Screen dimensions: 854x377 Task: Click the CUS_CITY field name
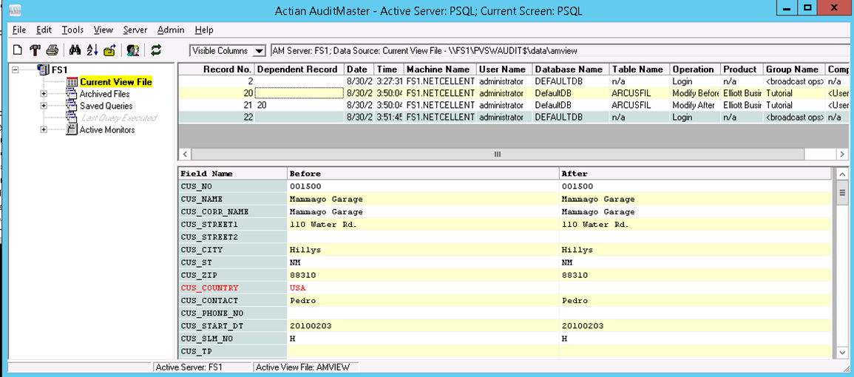click(233, 250)
